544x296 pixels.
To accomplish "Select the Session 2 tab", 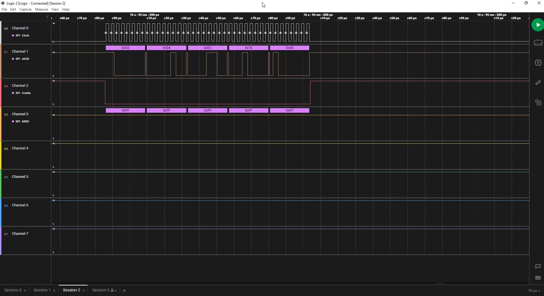I will pos(71,290).
